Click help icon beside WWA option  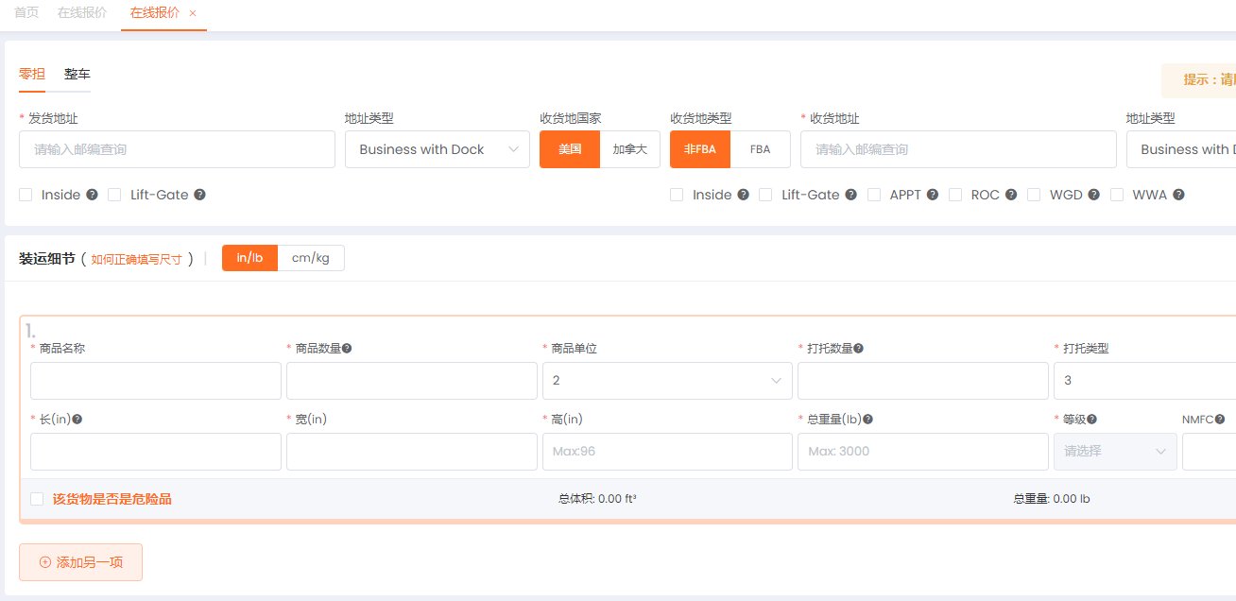point(1178,195)
